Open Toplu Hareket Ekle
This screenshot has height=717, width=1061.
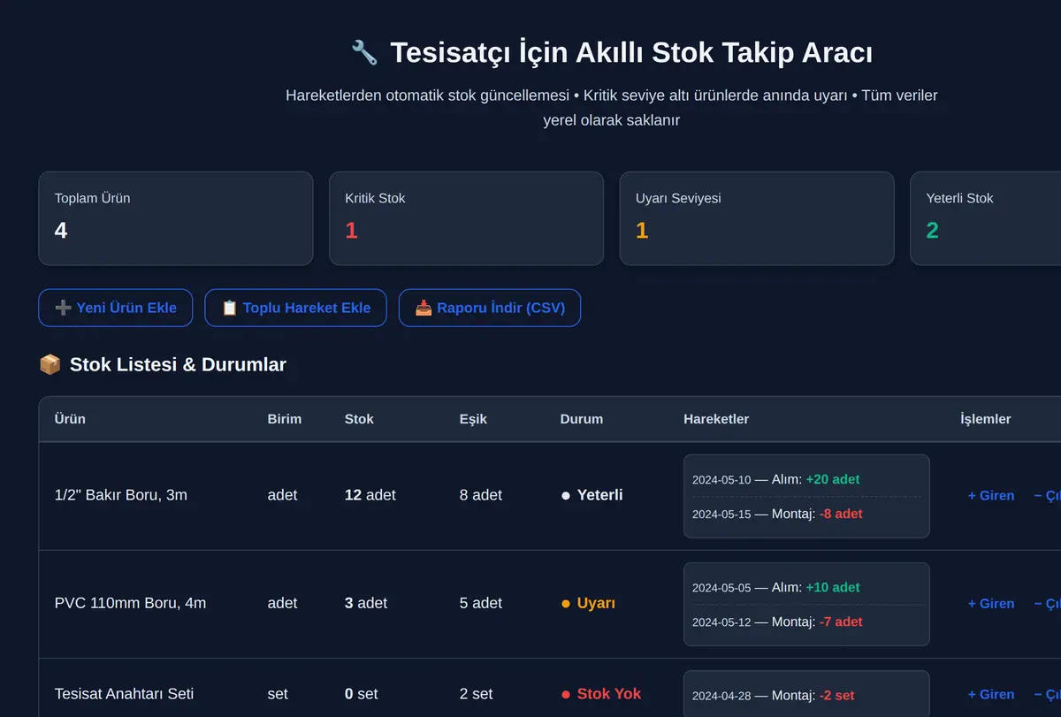[x=295, y=308]
